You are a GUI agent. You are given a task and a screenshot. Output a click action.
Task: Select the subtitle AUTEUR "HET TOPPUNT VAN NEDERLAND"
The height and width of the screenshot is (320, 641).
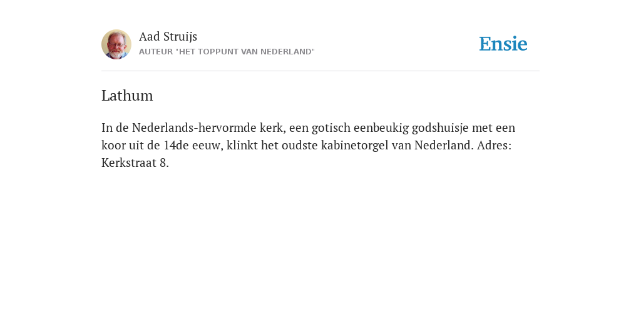coord(227,52)
